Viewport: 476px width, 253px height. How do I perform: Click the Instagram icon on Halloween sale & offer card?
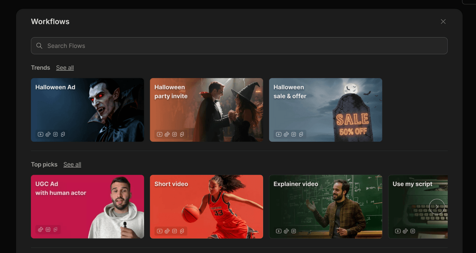294,134
